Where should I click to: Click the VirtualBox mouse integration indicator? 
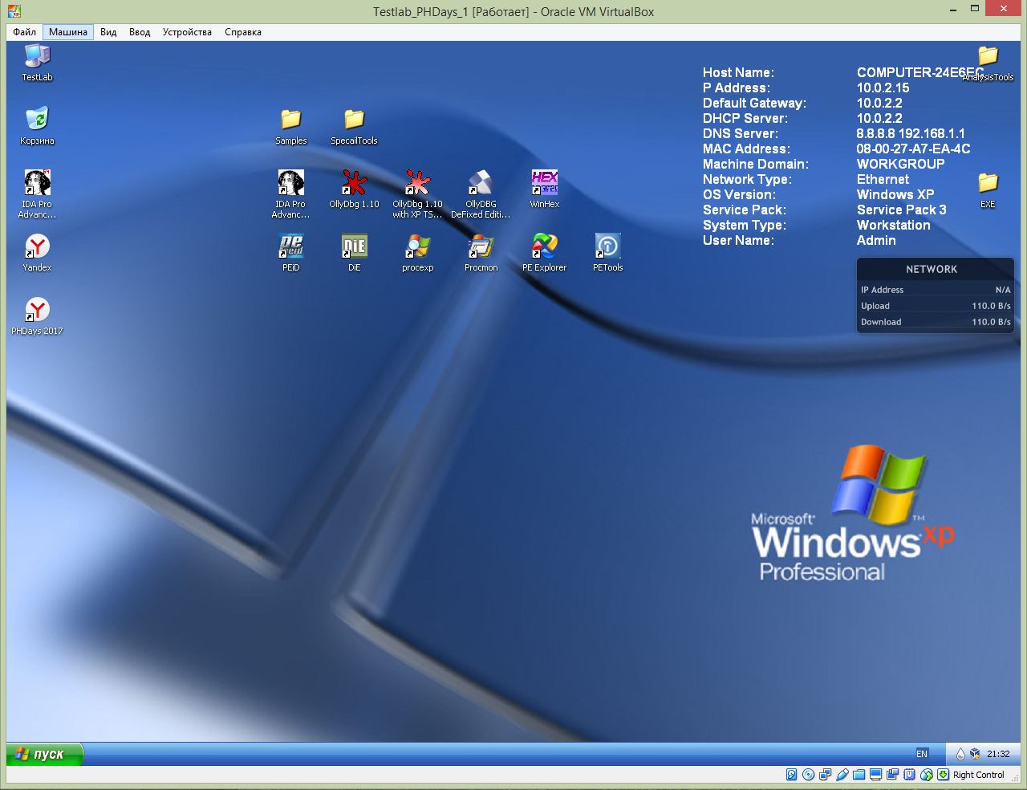(926, 775)
